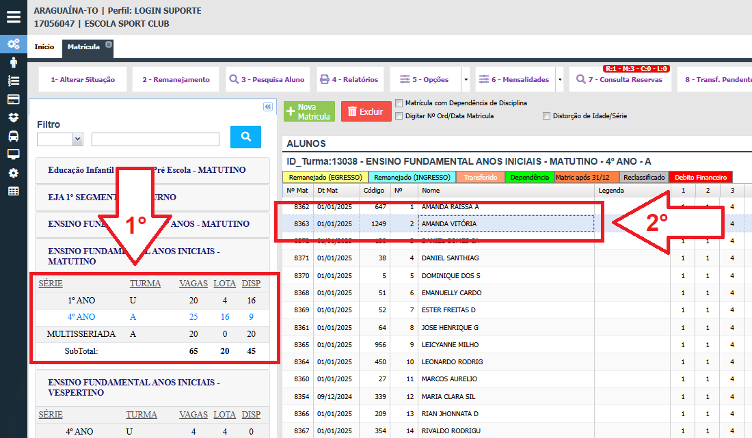This screenshot has width=752, height=438.
Task: Click the Remanejado (EGRESSO) yellow legend
Action: pyautogui.click(x=325, y=177)
